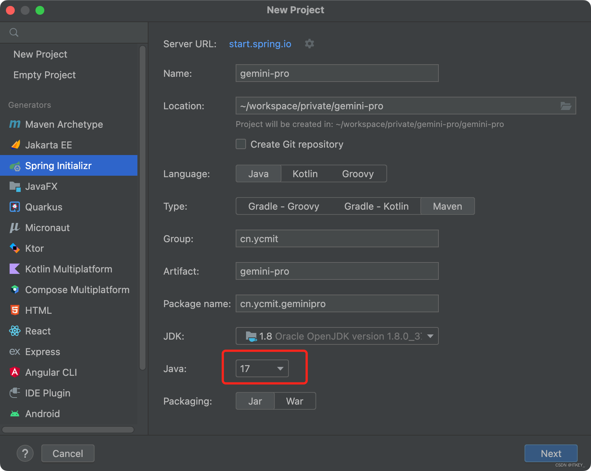Select Java language option

tap(259, 173)
